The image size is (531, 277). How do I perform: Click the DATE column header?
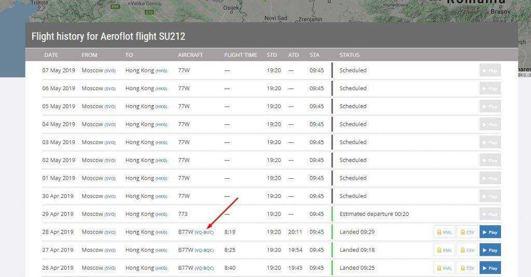[x=51, y=55]
